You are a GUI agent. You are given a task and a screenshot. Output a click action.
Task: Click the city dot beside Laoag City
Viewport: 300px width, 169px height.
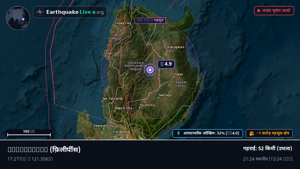pos(115,25)
